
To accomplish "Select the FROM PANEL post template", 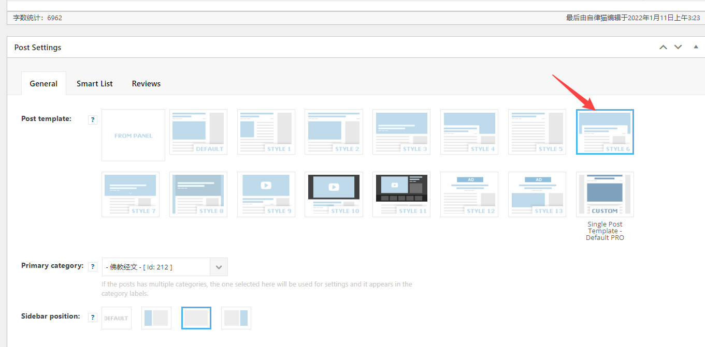I will [133, 135].
